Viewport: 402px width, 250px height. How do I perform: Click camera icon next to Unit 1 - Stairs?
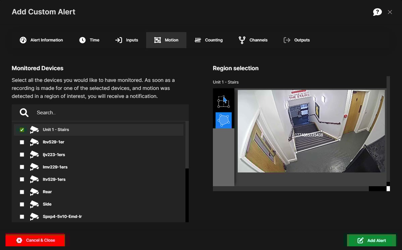coord(34,130)
